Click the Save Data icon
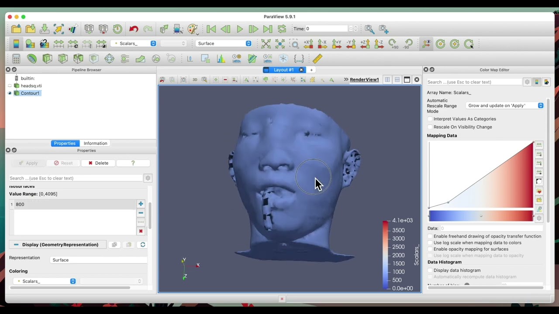The height and width of the screenshot is (314, 559). coord(45,29)
